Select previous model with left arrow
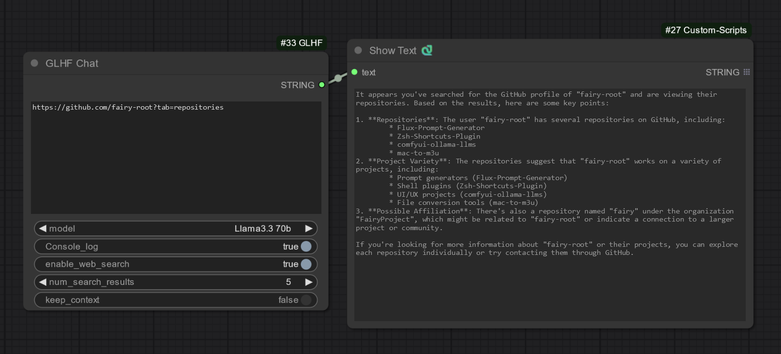The width and height of the screenshot is (781, 354). pyautogui.click(x=42, y=228)
